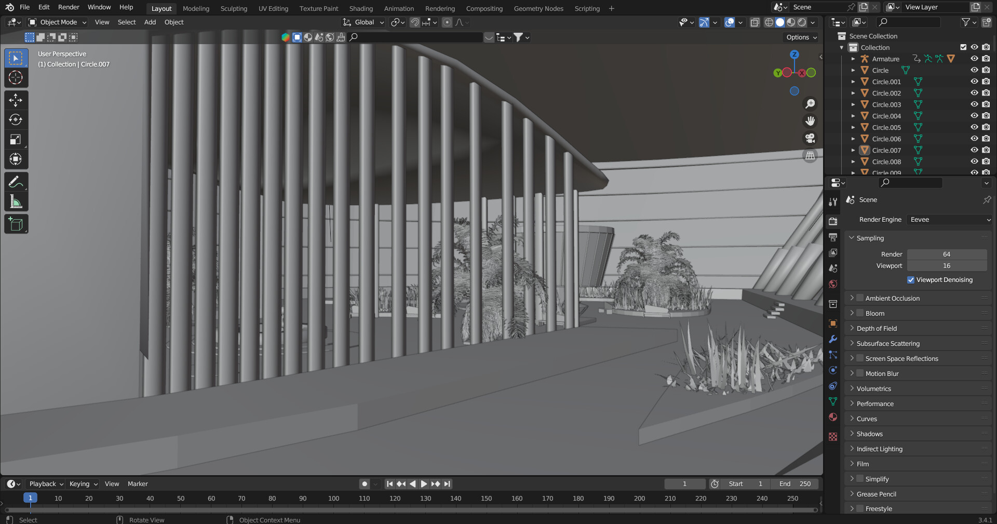Switch to the Shading workspace tab
997x524 pixels.
(x=360, y=8)
